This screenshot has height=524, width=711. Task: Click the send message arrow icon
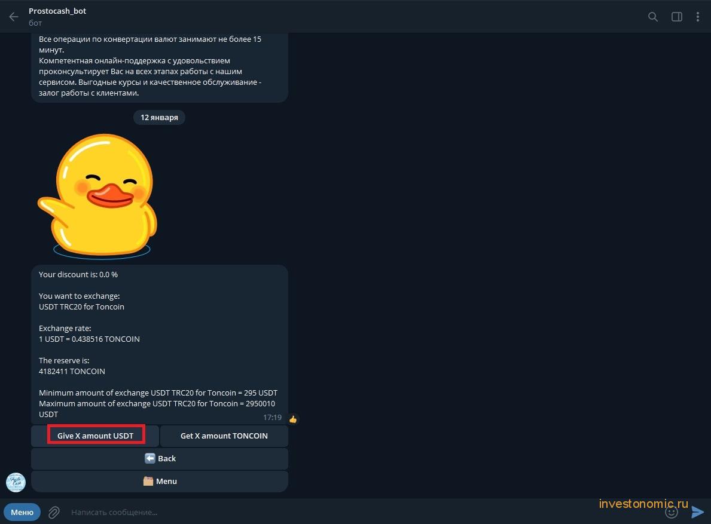pos(697,512)
